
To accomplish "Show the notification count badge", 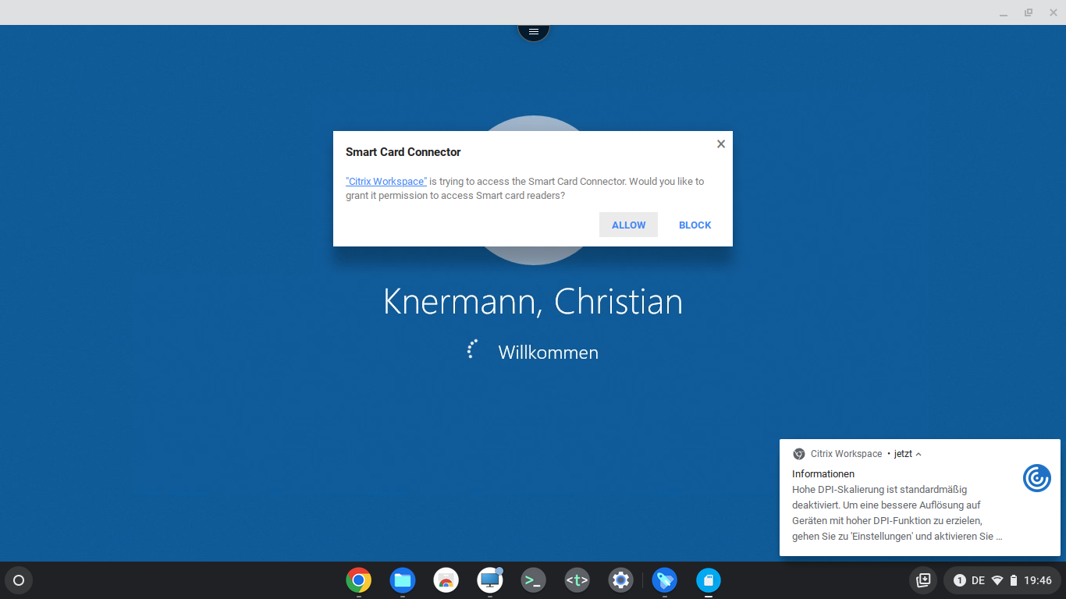I will pyautogui.click(x=960, y=580).
